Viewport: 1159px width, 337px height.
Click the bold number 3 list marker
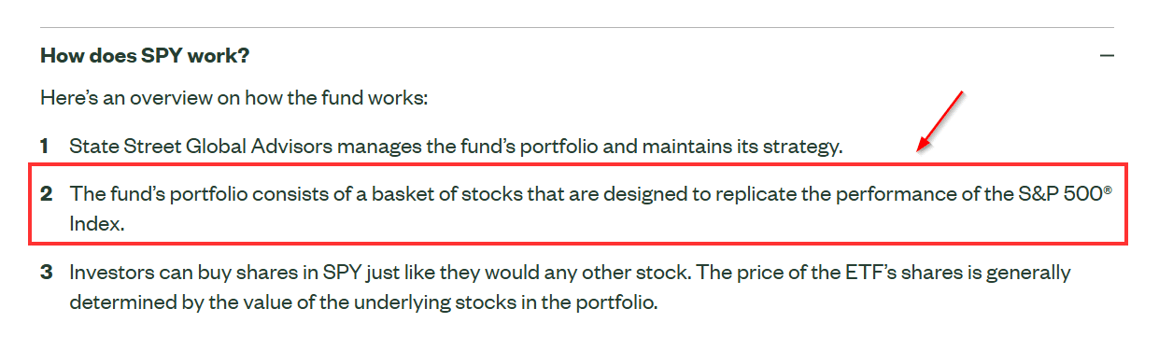[46, 273]
